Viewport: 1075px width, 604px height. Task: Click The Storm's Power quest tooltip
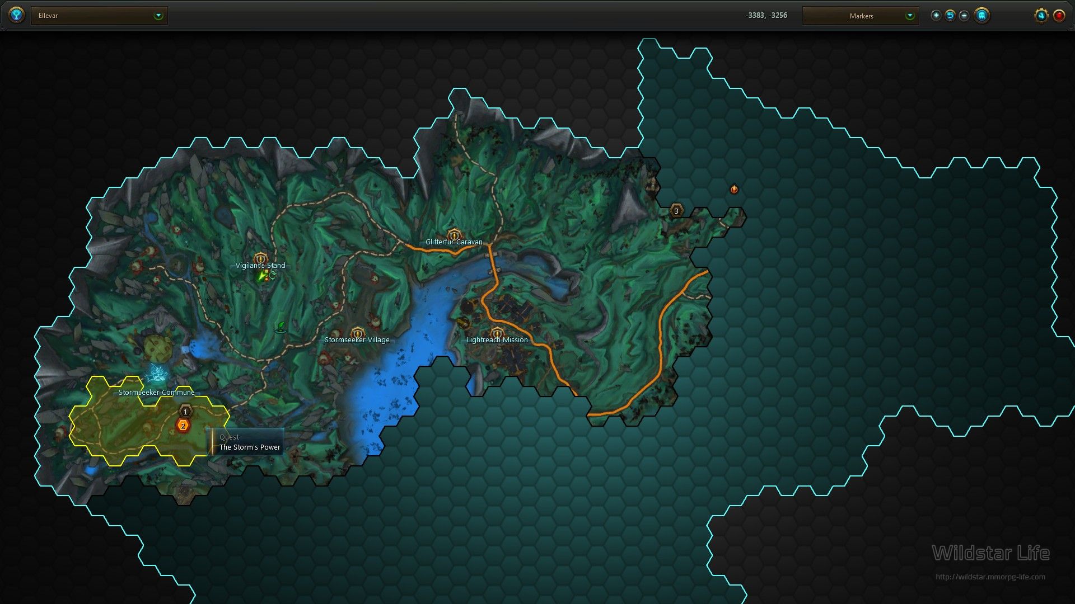tap(246, 442)
